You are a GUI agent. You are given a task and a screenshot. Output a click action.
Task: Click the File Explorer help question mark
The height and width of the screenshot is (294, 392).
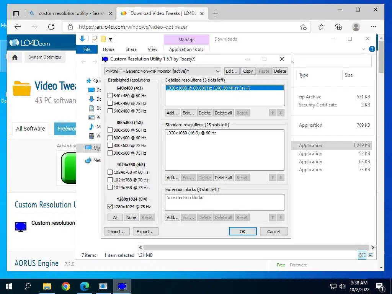[x=372, y=49]
